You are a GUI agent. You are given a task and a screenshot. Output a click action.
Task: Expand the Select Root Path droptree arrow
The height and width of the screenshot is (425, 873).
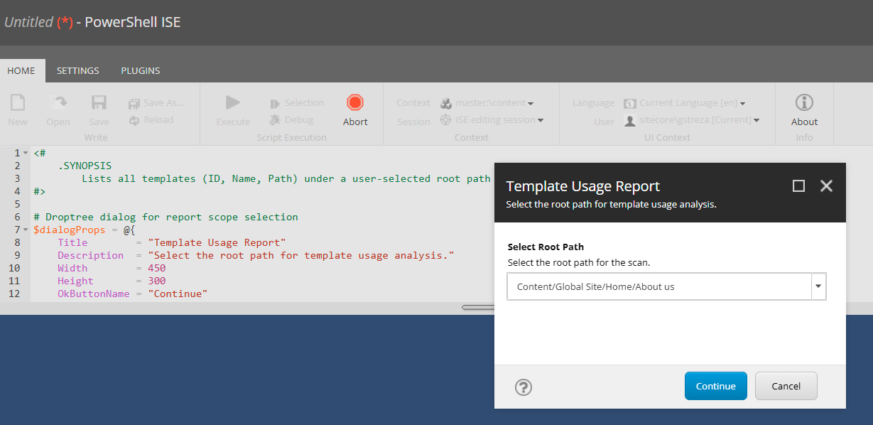point(818,286)
